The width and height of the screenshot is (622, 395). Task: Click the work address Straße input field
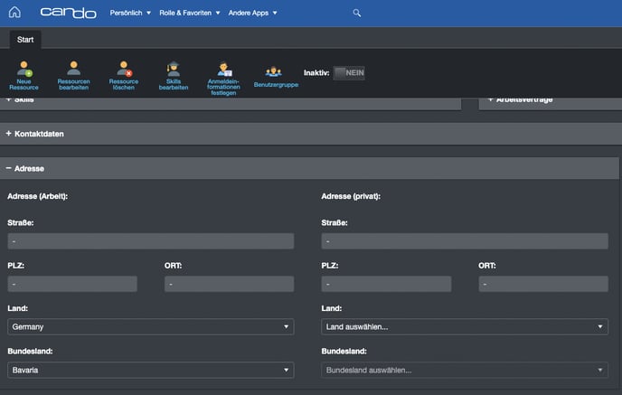click(150, 241)
